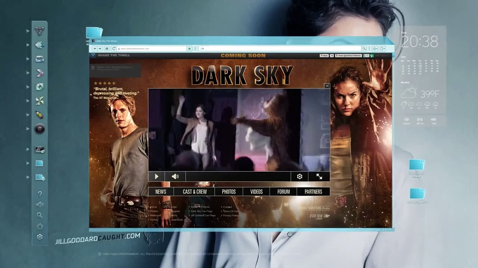Launch the second dock app with teal diamond icon
The width and height of the screenshot is (478, 268).
40,45
